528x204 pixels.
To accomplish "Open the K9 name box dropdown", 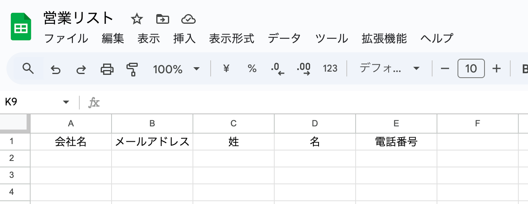I will coord(66,102).
